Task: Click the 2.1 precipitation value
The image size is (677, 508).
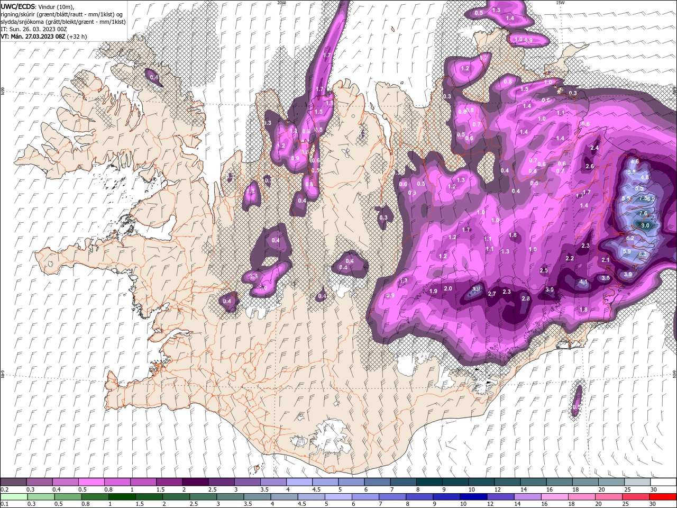Action: click(x=606, y=260)
